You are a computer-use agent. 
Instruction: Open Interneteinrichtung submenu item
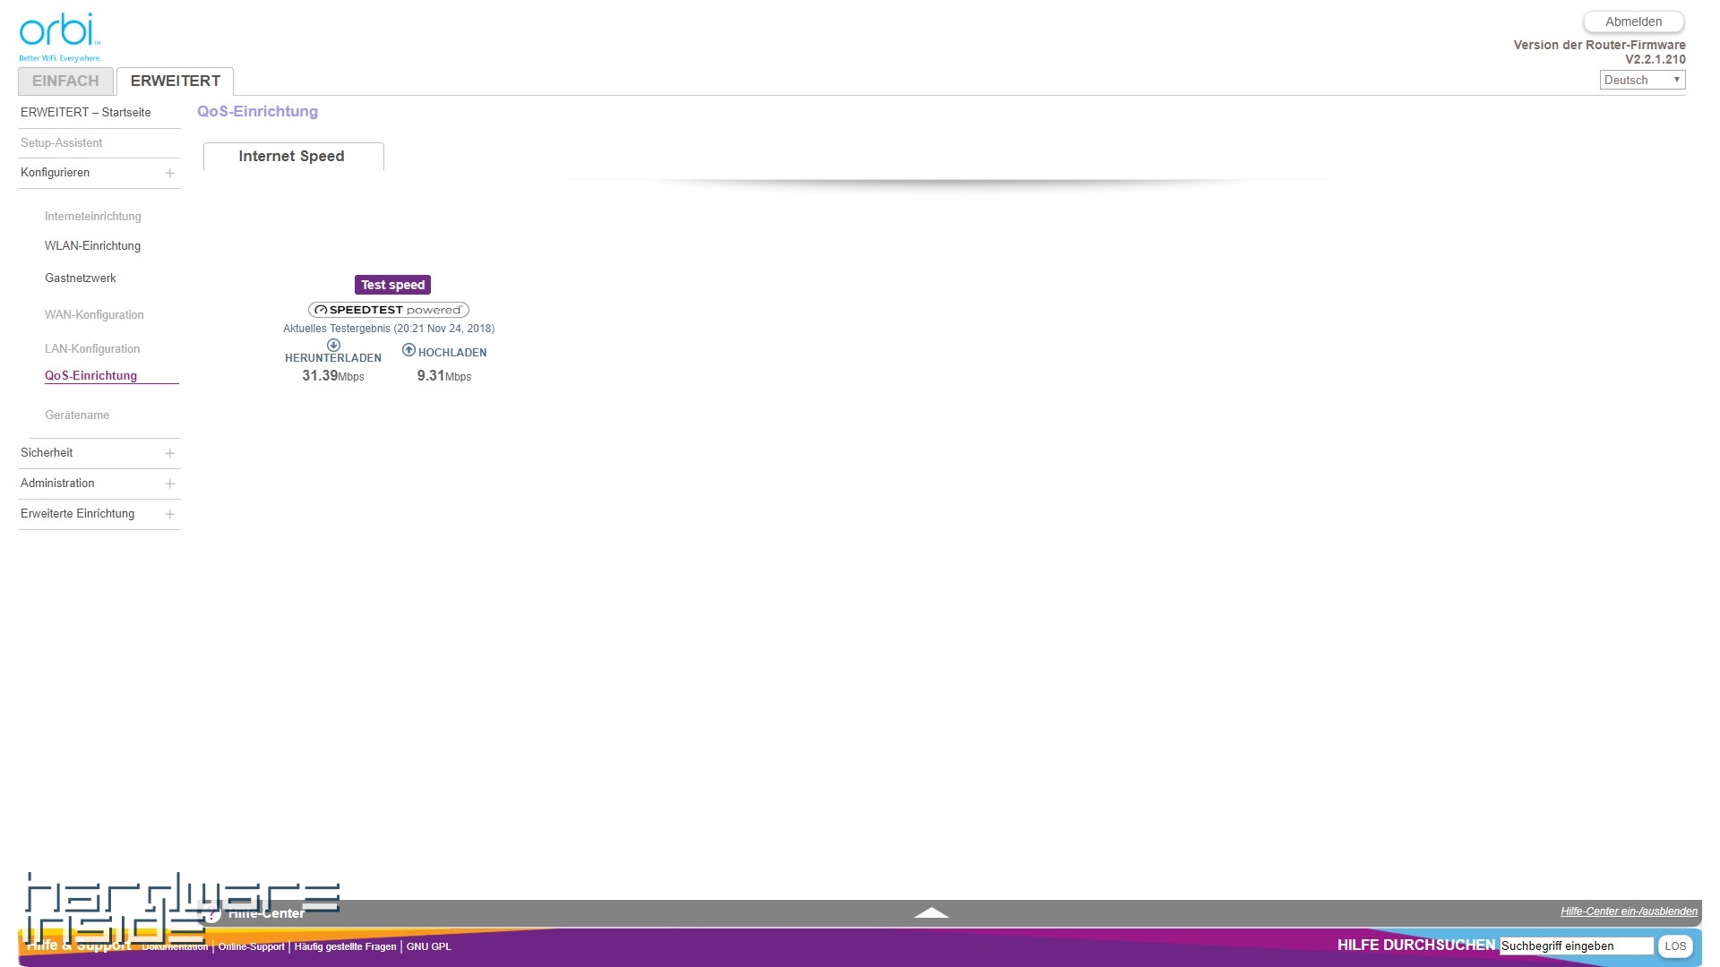[x=93, y=216]
